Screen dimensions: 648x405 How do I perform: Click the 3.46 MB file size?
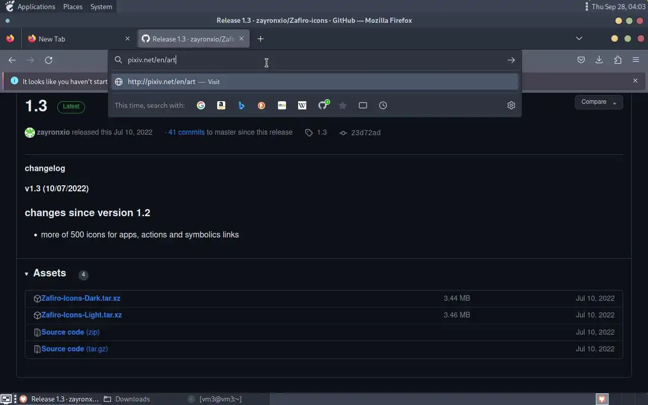(x=457, y=315)
